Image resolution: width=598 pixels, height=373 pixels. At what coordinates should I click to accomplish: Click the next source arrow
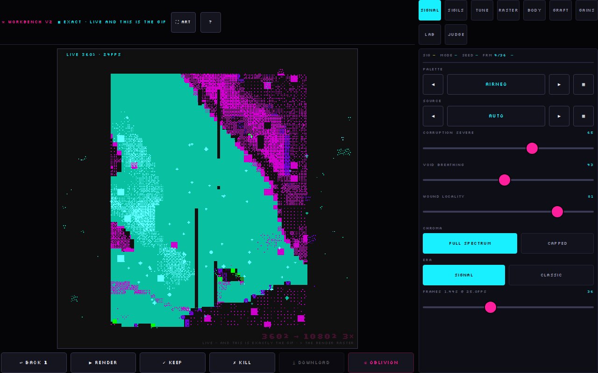(559, 116)
